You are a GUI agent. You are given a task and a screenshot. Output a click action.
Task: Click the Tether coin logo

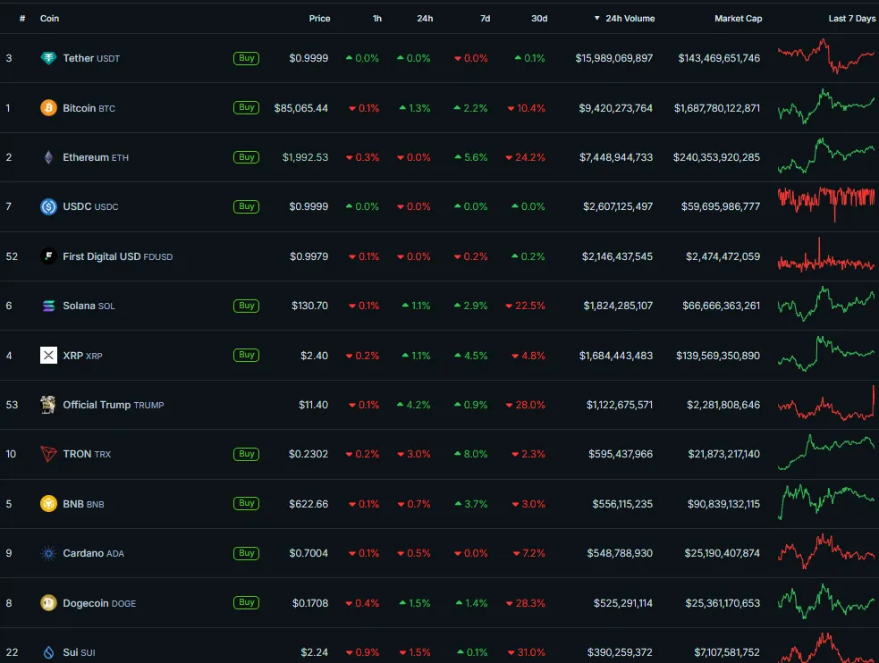tap(49, 58)
